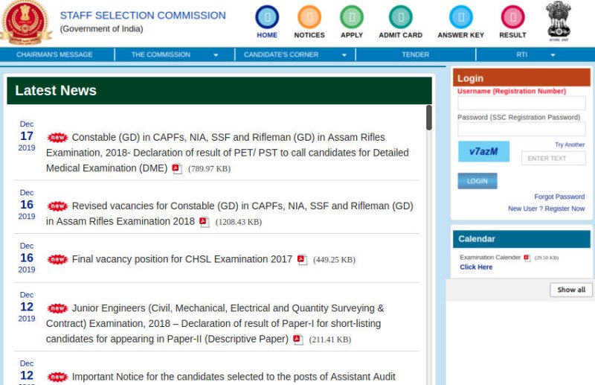Open CANDIDATE'S CORNER menu item

[281, 54]
